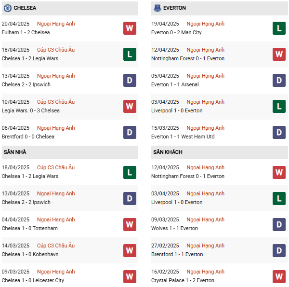Screen dimensions: 289x287
Task: Click D badge for Chelsea 2 - 2 Ipswich in top list
Action: pyautogui.click(x=130, y=81)
